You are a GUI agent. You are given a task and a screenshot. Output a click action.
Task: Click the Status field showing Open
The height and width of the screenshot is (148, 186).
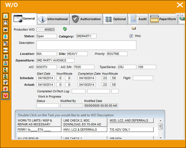click(x=46, y=36)
